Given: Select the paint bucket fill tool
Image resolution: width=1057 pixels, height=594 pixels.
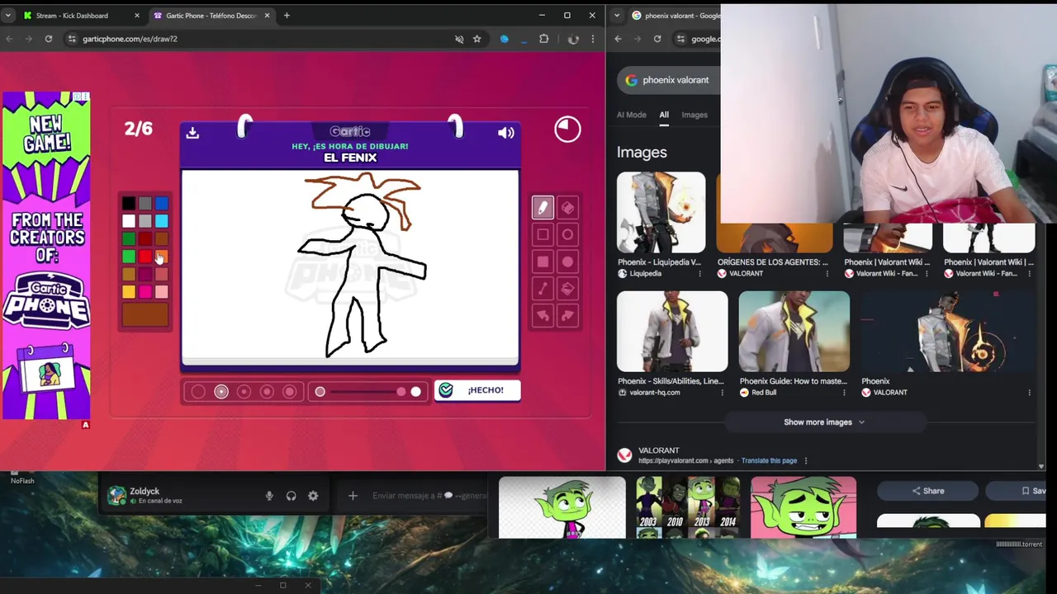Looking at the screenshot, I should point(567,289).
